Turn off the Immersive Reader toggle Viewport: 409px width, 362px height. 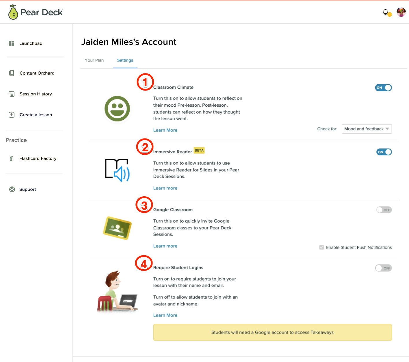coord(384,152)
